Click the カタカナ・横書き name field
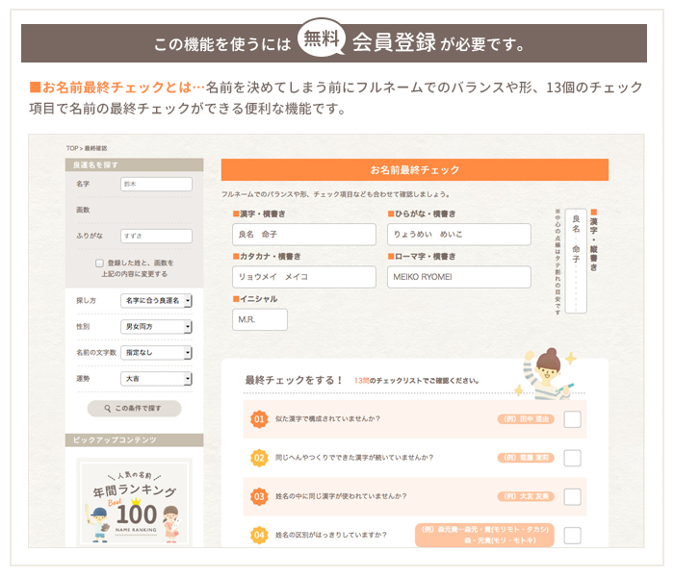674x577 pixels. (304, 277)
